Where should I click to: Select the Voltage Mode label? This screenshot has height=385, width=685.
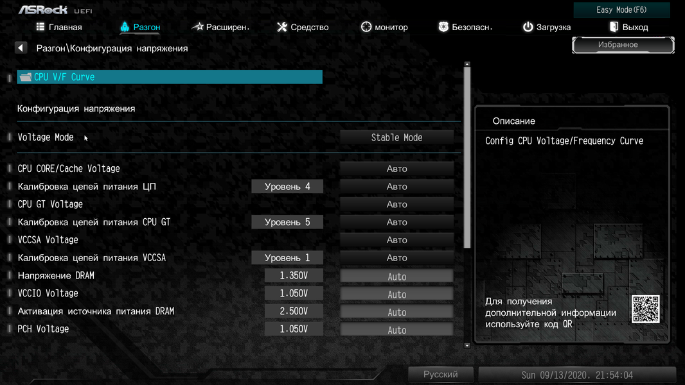46,137
